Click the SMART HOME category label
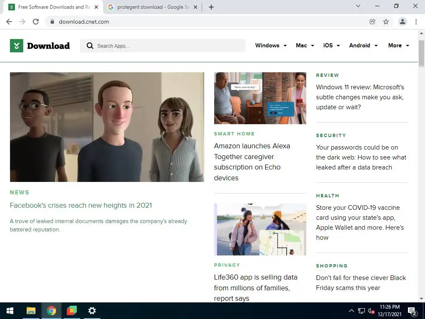The image size is (425, 319). point(234,134)
